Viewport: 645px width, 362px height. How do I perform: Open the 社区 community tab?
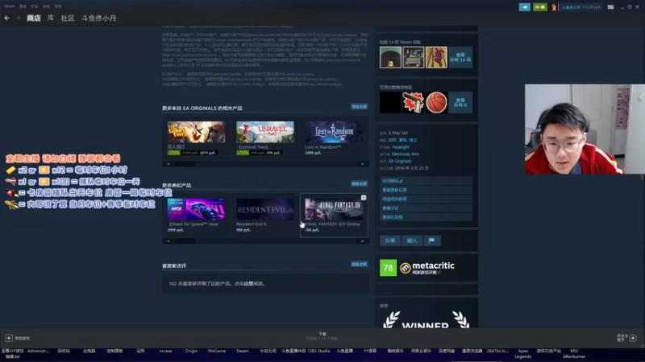tap(68, 18)
